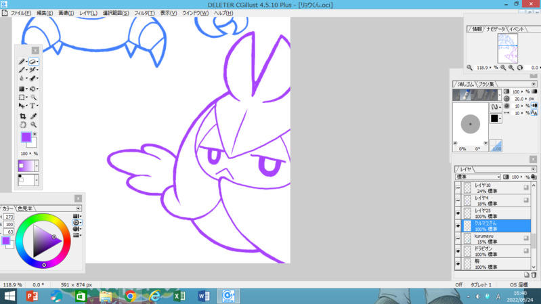Screen dimensions: 541x304
Task: Select the Hand pan tool
Action: pos(22,125)
